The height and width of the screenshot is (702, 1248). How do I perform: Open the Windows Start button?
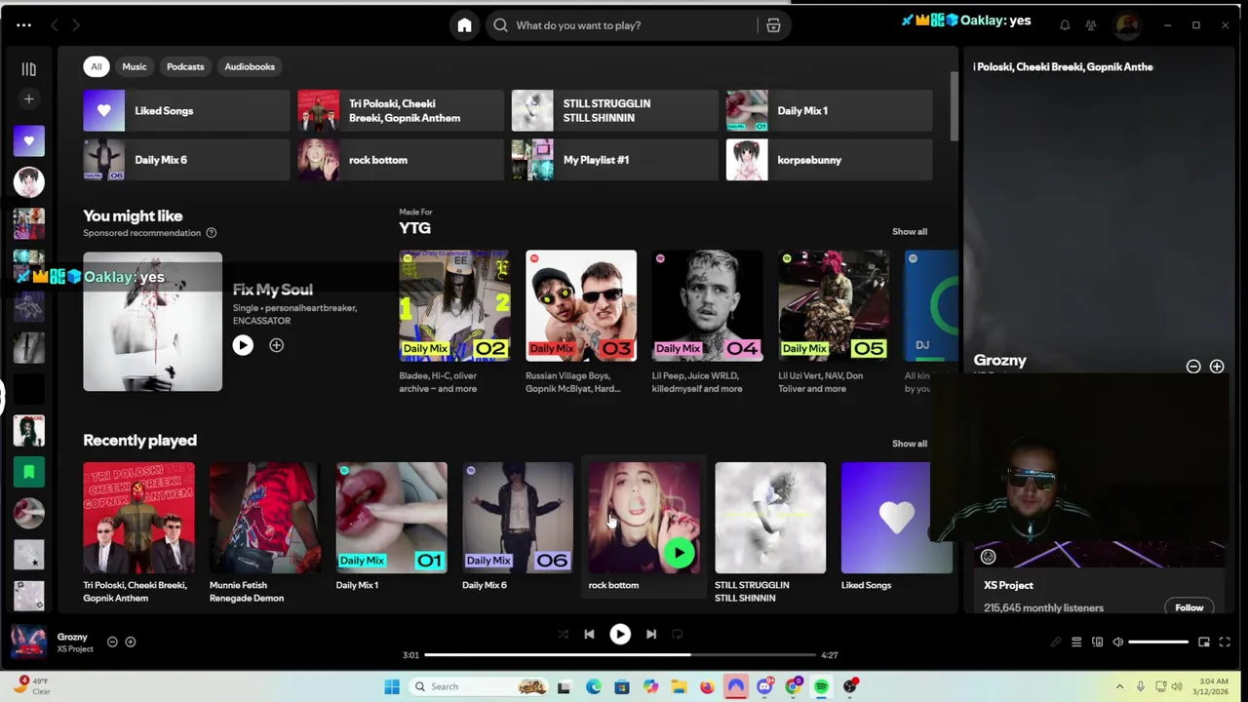[392, 686]
